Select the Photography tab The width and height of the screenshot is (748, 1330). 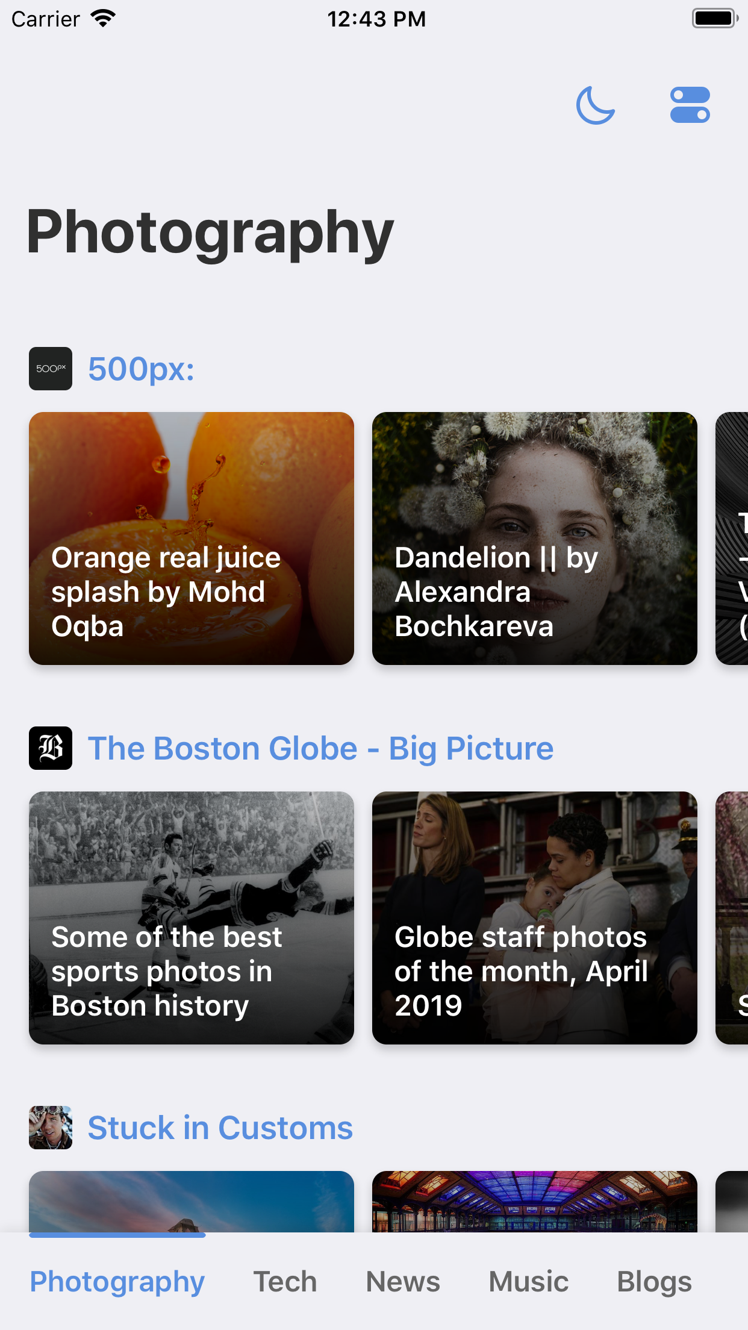pyautogui.click(x=117, y=1281)
